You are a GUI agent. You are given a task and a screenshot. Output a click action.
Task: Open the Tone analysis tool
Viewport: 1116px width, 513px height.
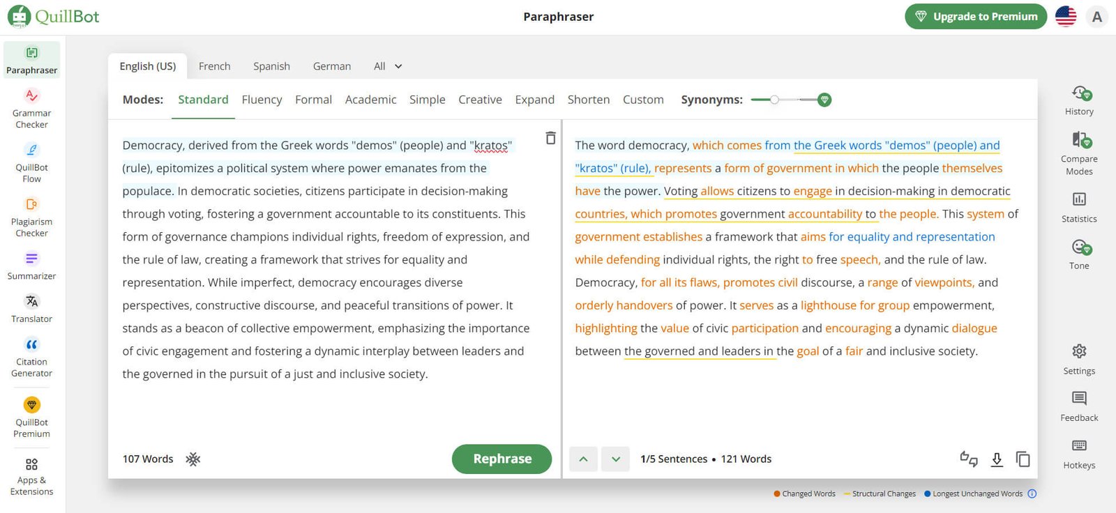click(1079, 254)
